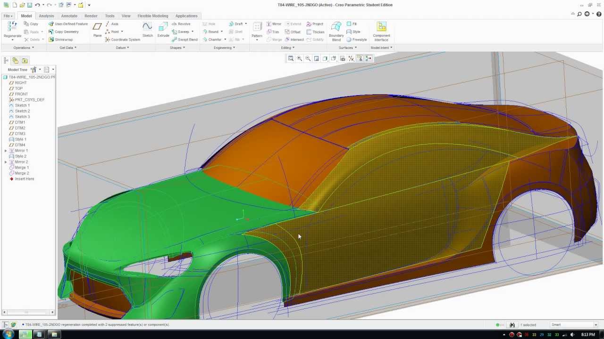Open the Model Intent group dropdown
This screenshot has height=339, width=604.
pos(381,48)
